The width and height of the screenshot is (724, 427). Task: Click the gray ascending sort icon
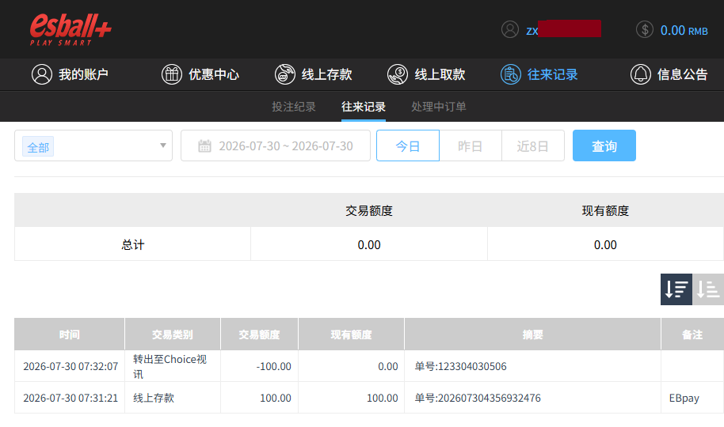[708, 289]
